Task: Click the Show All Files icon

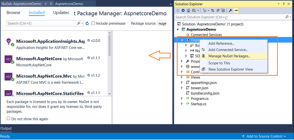Action: 223,11
